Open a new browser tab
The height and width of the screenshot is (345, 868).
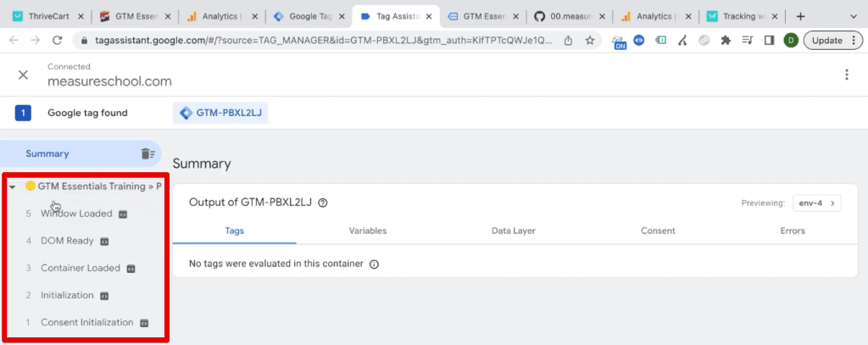point(800,17)
